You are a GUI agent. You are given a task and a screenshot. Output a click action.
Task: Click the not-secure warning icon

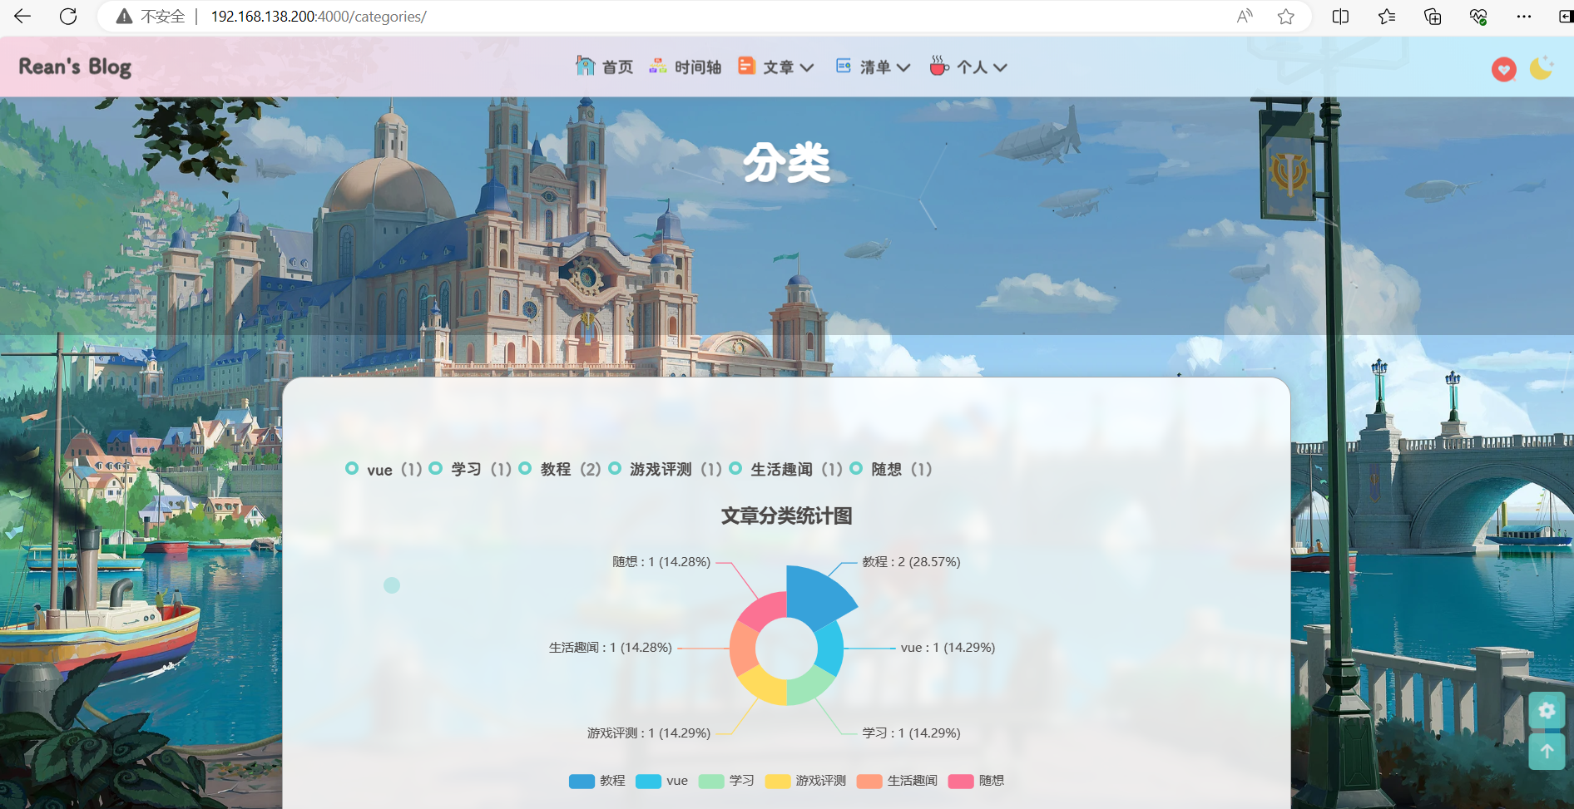[124, 17]
